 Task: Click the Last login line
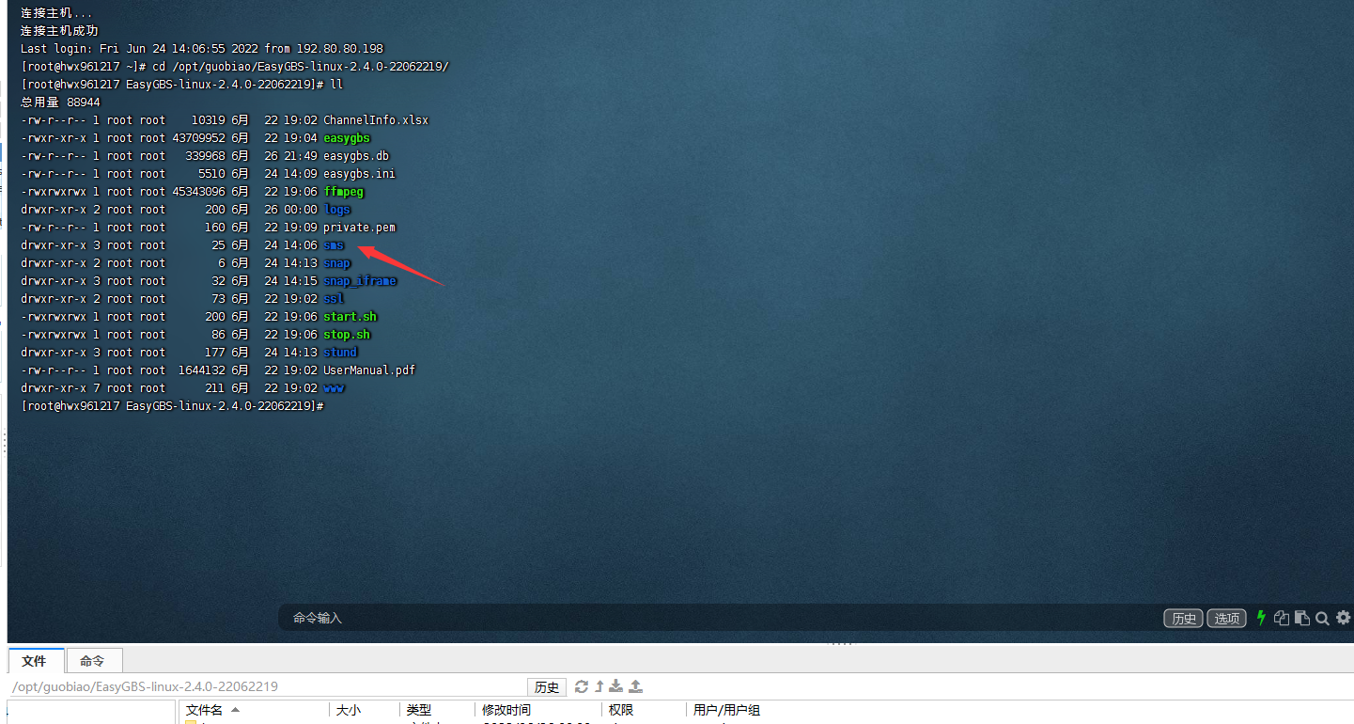point(202,49)
